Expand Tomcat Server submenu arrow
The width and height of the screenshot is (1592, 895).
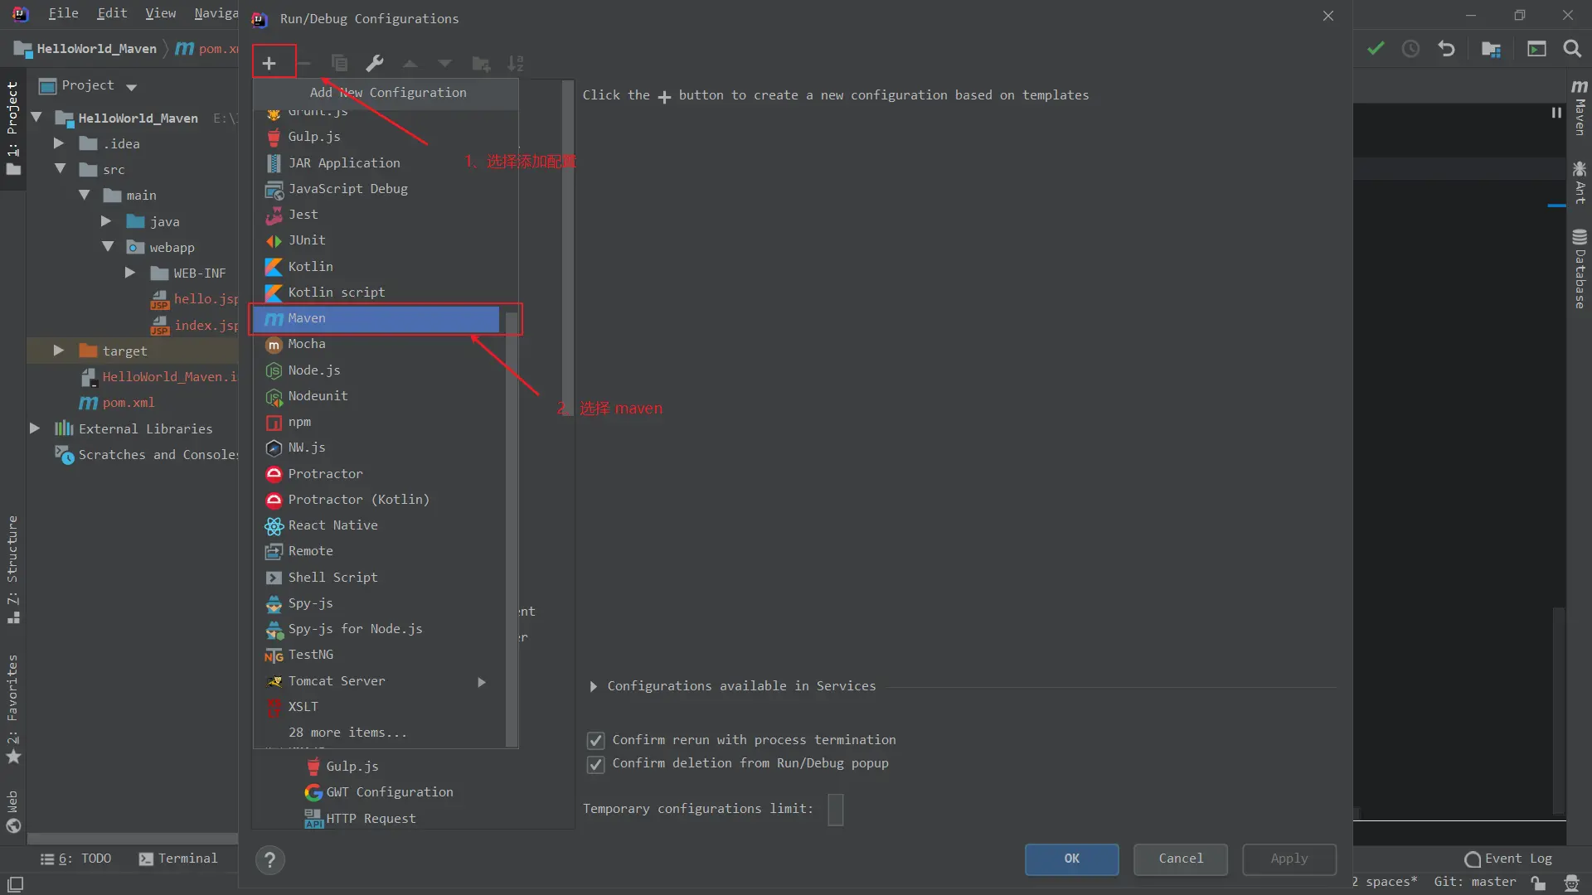[x=482, y=681]
